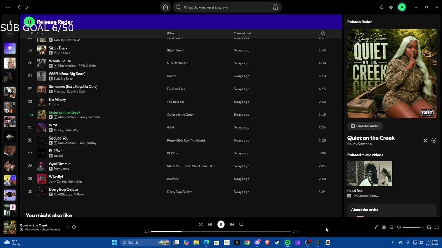Select 'Someone (feat. Keyshia Cole)' track title
Viewport: 442px width, 248px height.
[73, 86]
